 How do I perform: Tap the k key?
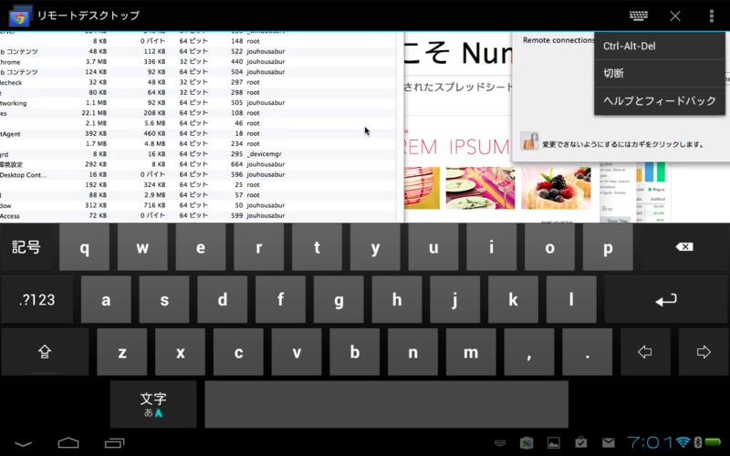[x=514, y=300]
